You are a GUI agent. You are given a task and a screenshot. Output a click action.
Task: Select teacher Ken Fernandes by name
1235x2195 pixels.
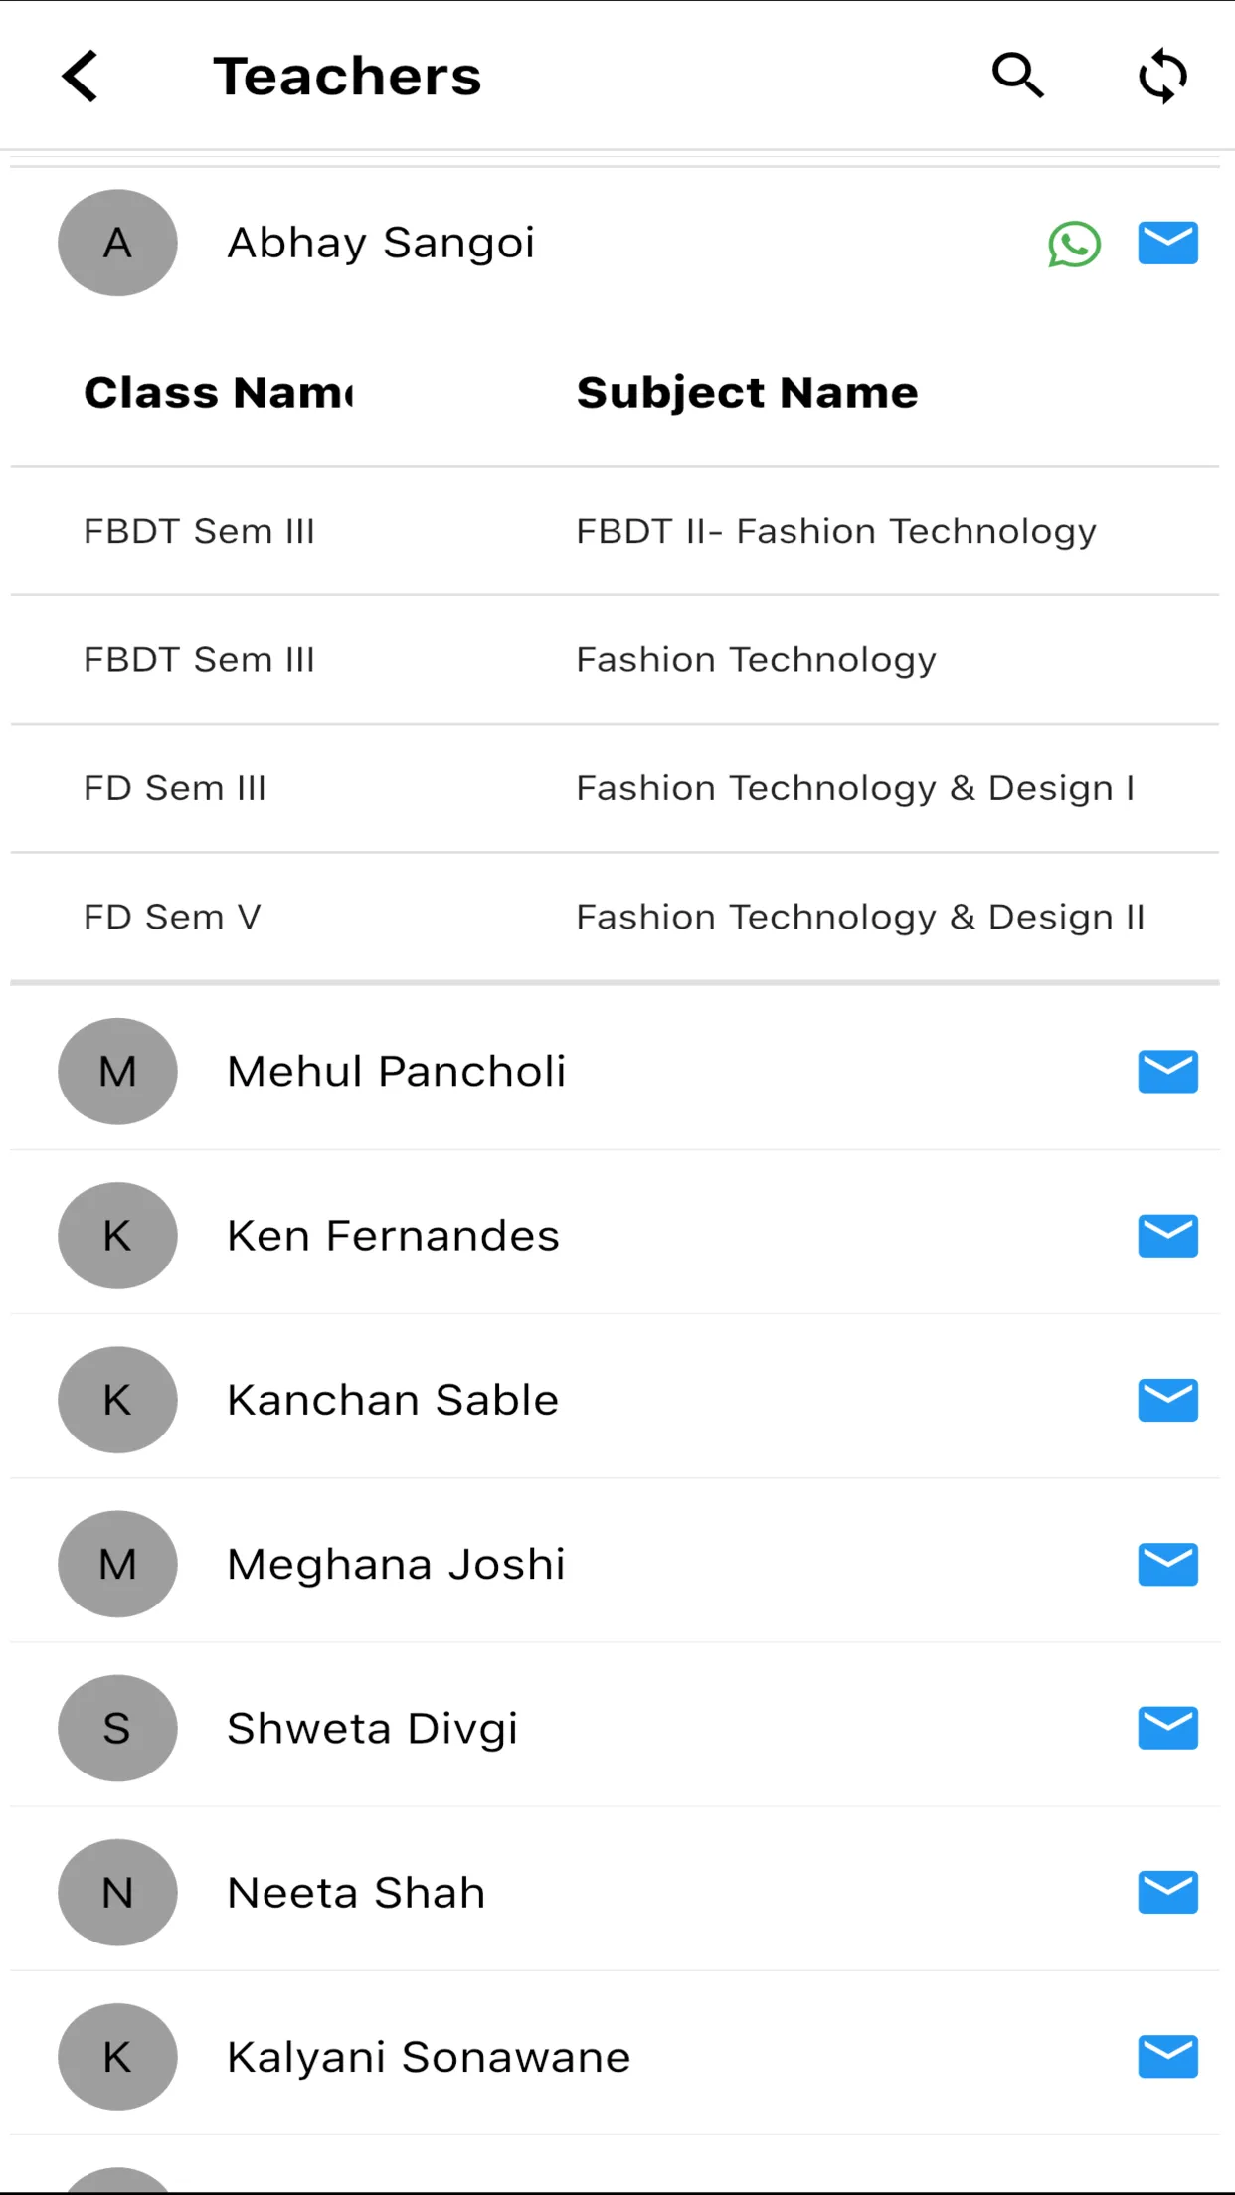391,1235
